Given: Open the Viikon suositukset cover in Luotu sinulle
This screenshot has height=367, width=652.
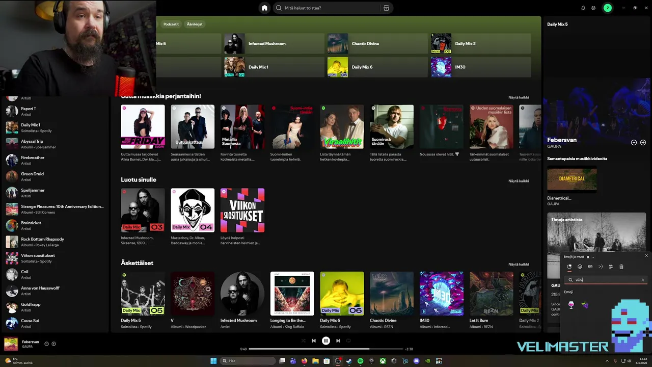Looking at the screenshot, I should point(242,211).
